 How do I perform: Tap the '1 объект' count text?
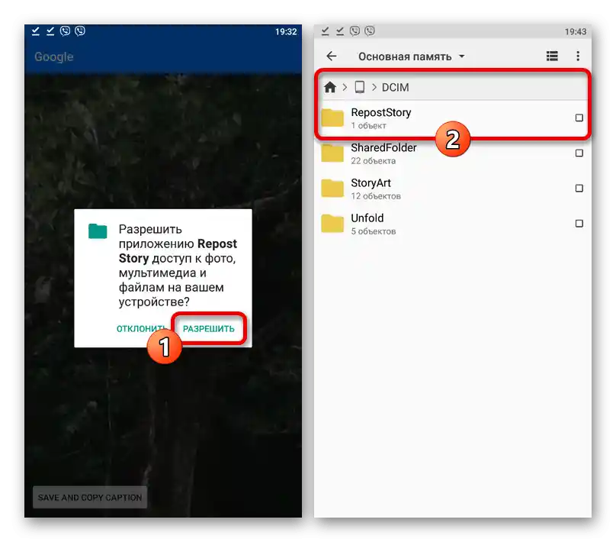pos(368,125)
